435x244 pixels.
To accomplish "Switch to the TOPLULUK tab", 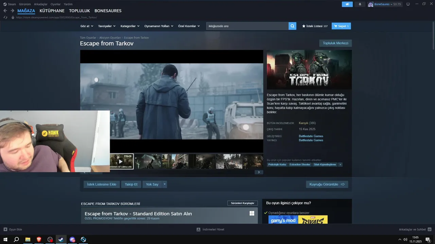I will tap(80, 11).
